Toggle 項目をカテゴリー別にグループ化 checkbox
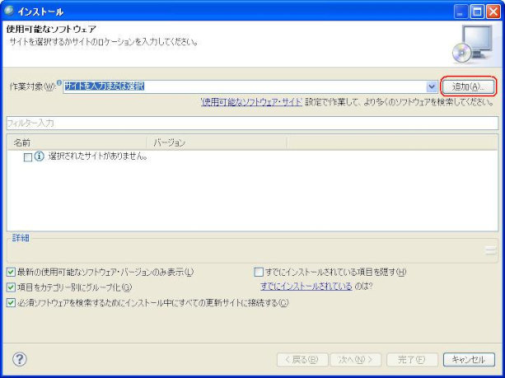Image resolution: width=505 pixels, height=378 pixels. pyautogui.click(x=11, y=287)
